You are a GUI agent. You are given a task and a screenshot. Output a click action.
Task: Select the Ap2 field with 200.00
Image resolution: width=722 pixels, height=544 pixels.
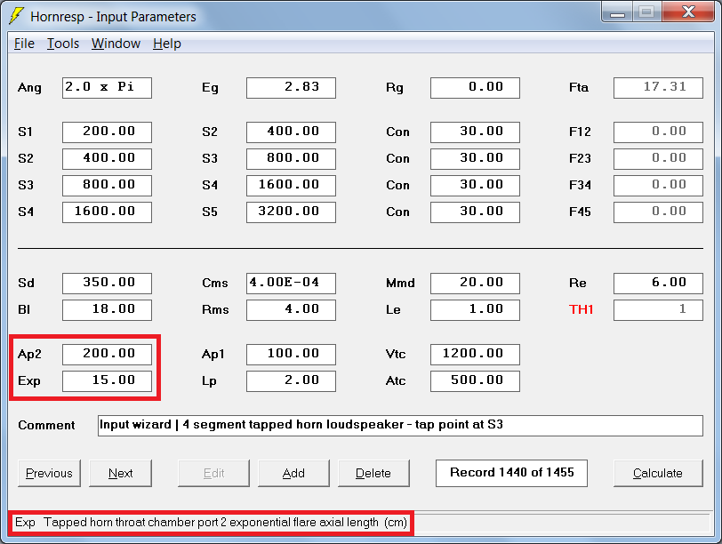coord(107,355)
